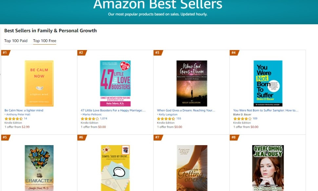Open You Were Not Born to Suffer cover
Image resolution: width=318 pixels, height=191 pixels.
(x=268, y=83)
